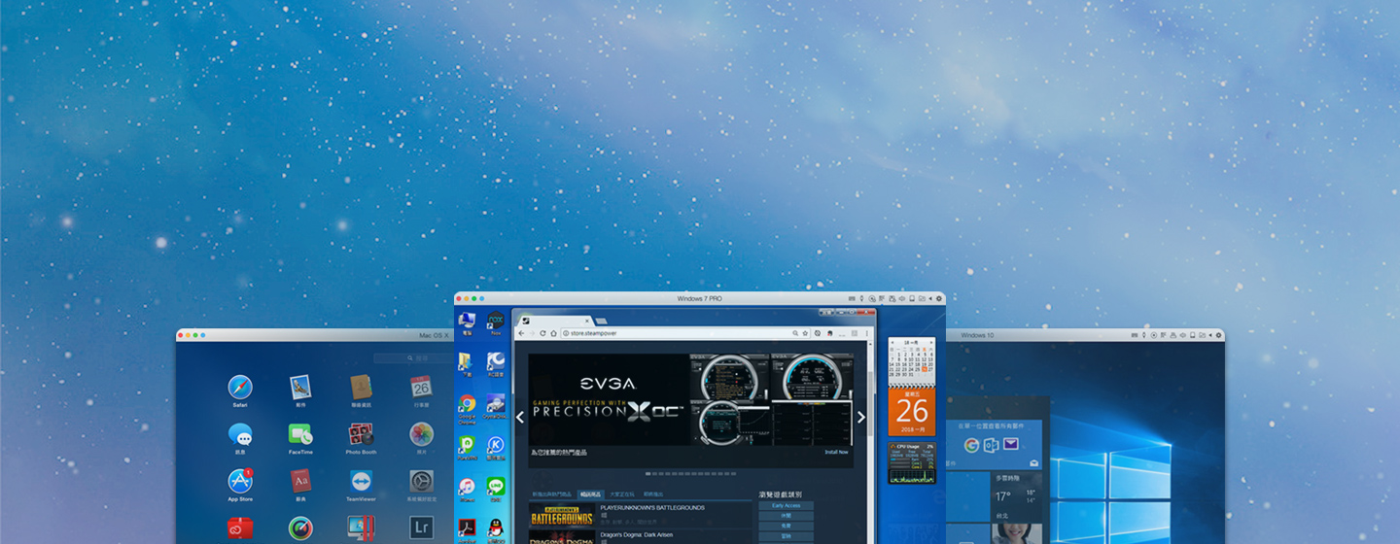Viewport: 1400px width, 544px height.
Task: Open the LINE app on Windows 7 desktop
Action: 496,486
